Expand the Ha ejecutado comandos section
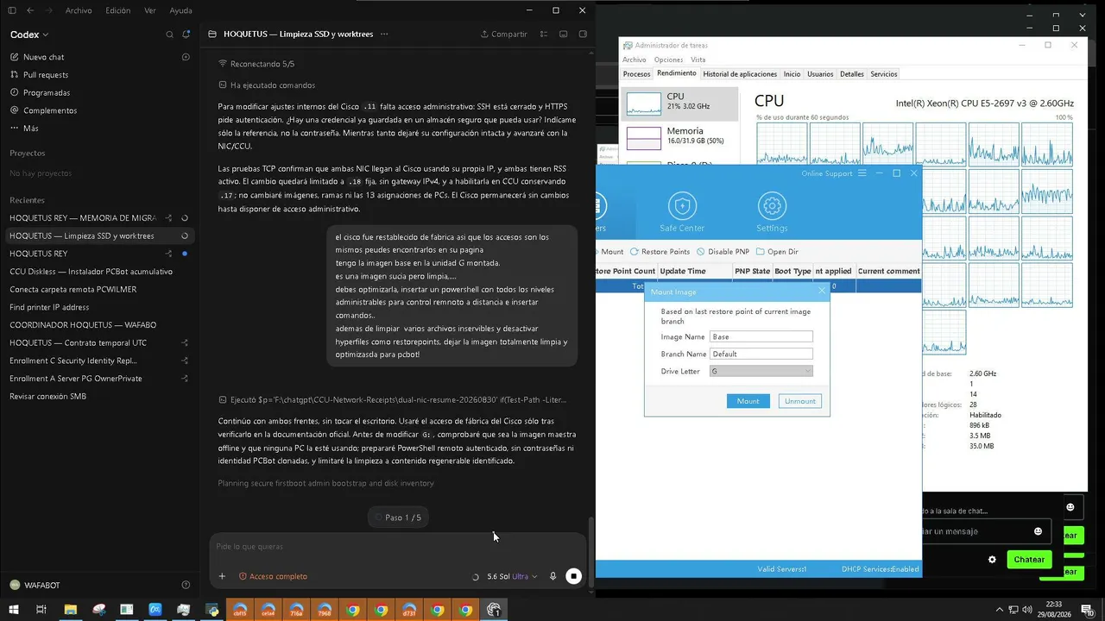 tap(267, 85)
